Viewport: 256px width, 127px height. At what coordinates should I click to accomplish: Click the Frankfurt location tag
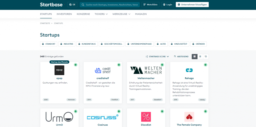click(x=115, y=100)
